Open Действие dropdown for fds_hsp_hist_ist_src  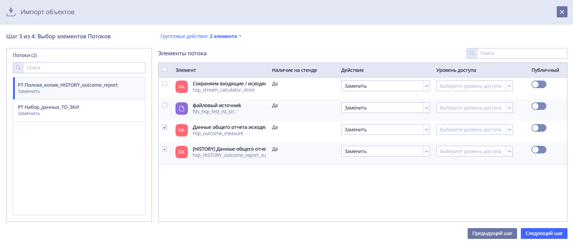coord(385,108)
